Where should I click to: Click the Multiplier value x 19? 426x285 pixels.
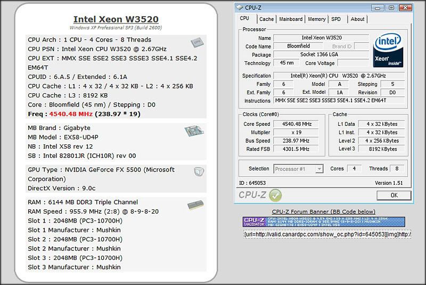296,133
